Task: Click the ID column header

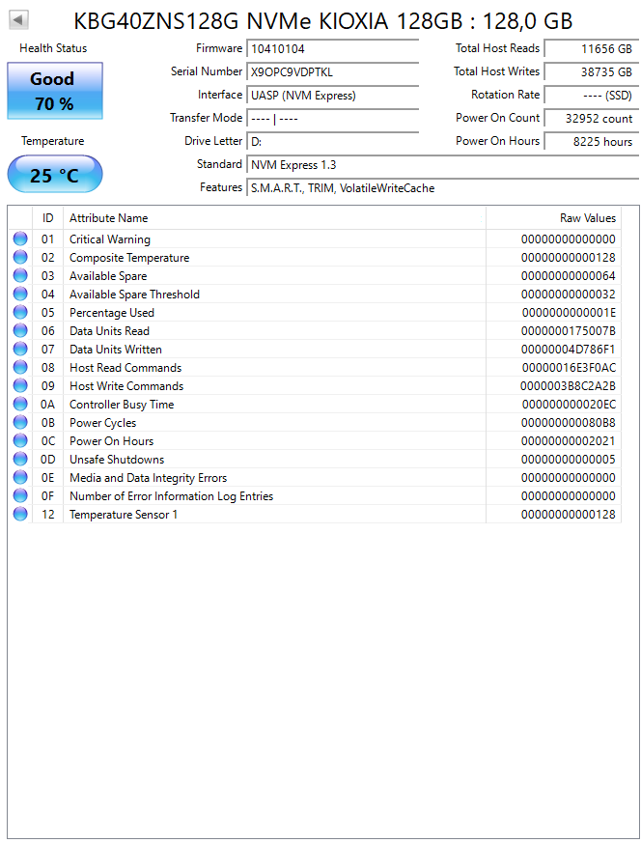Action: pyautogui.click(x=48, y=217)
